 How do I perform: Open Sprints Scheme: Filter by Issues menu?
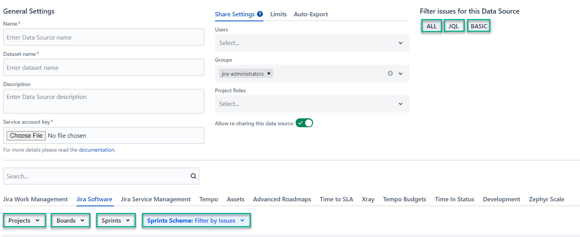(x=196, y=220)
